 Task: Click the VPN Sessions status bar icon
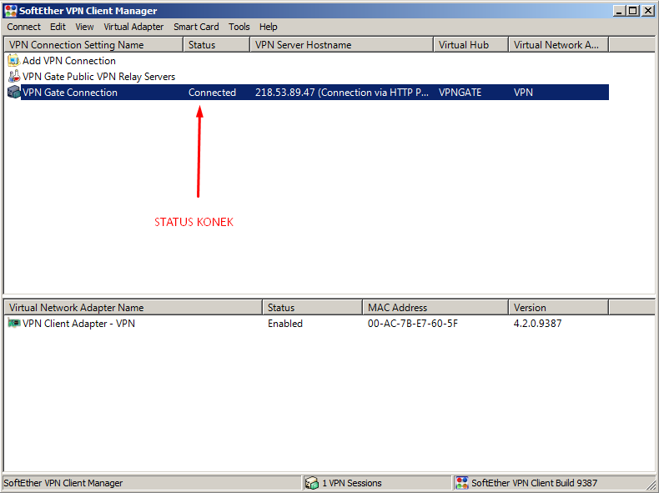[x=311, y=483]
